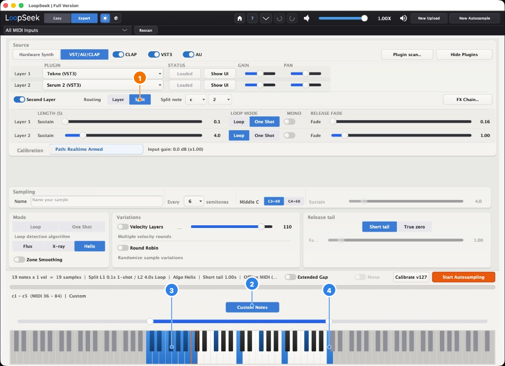This screenshot has width=505, height=366.
Task: Click Hide Plugins button
Action: (x=464, y=54)
